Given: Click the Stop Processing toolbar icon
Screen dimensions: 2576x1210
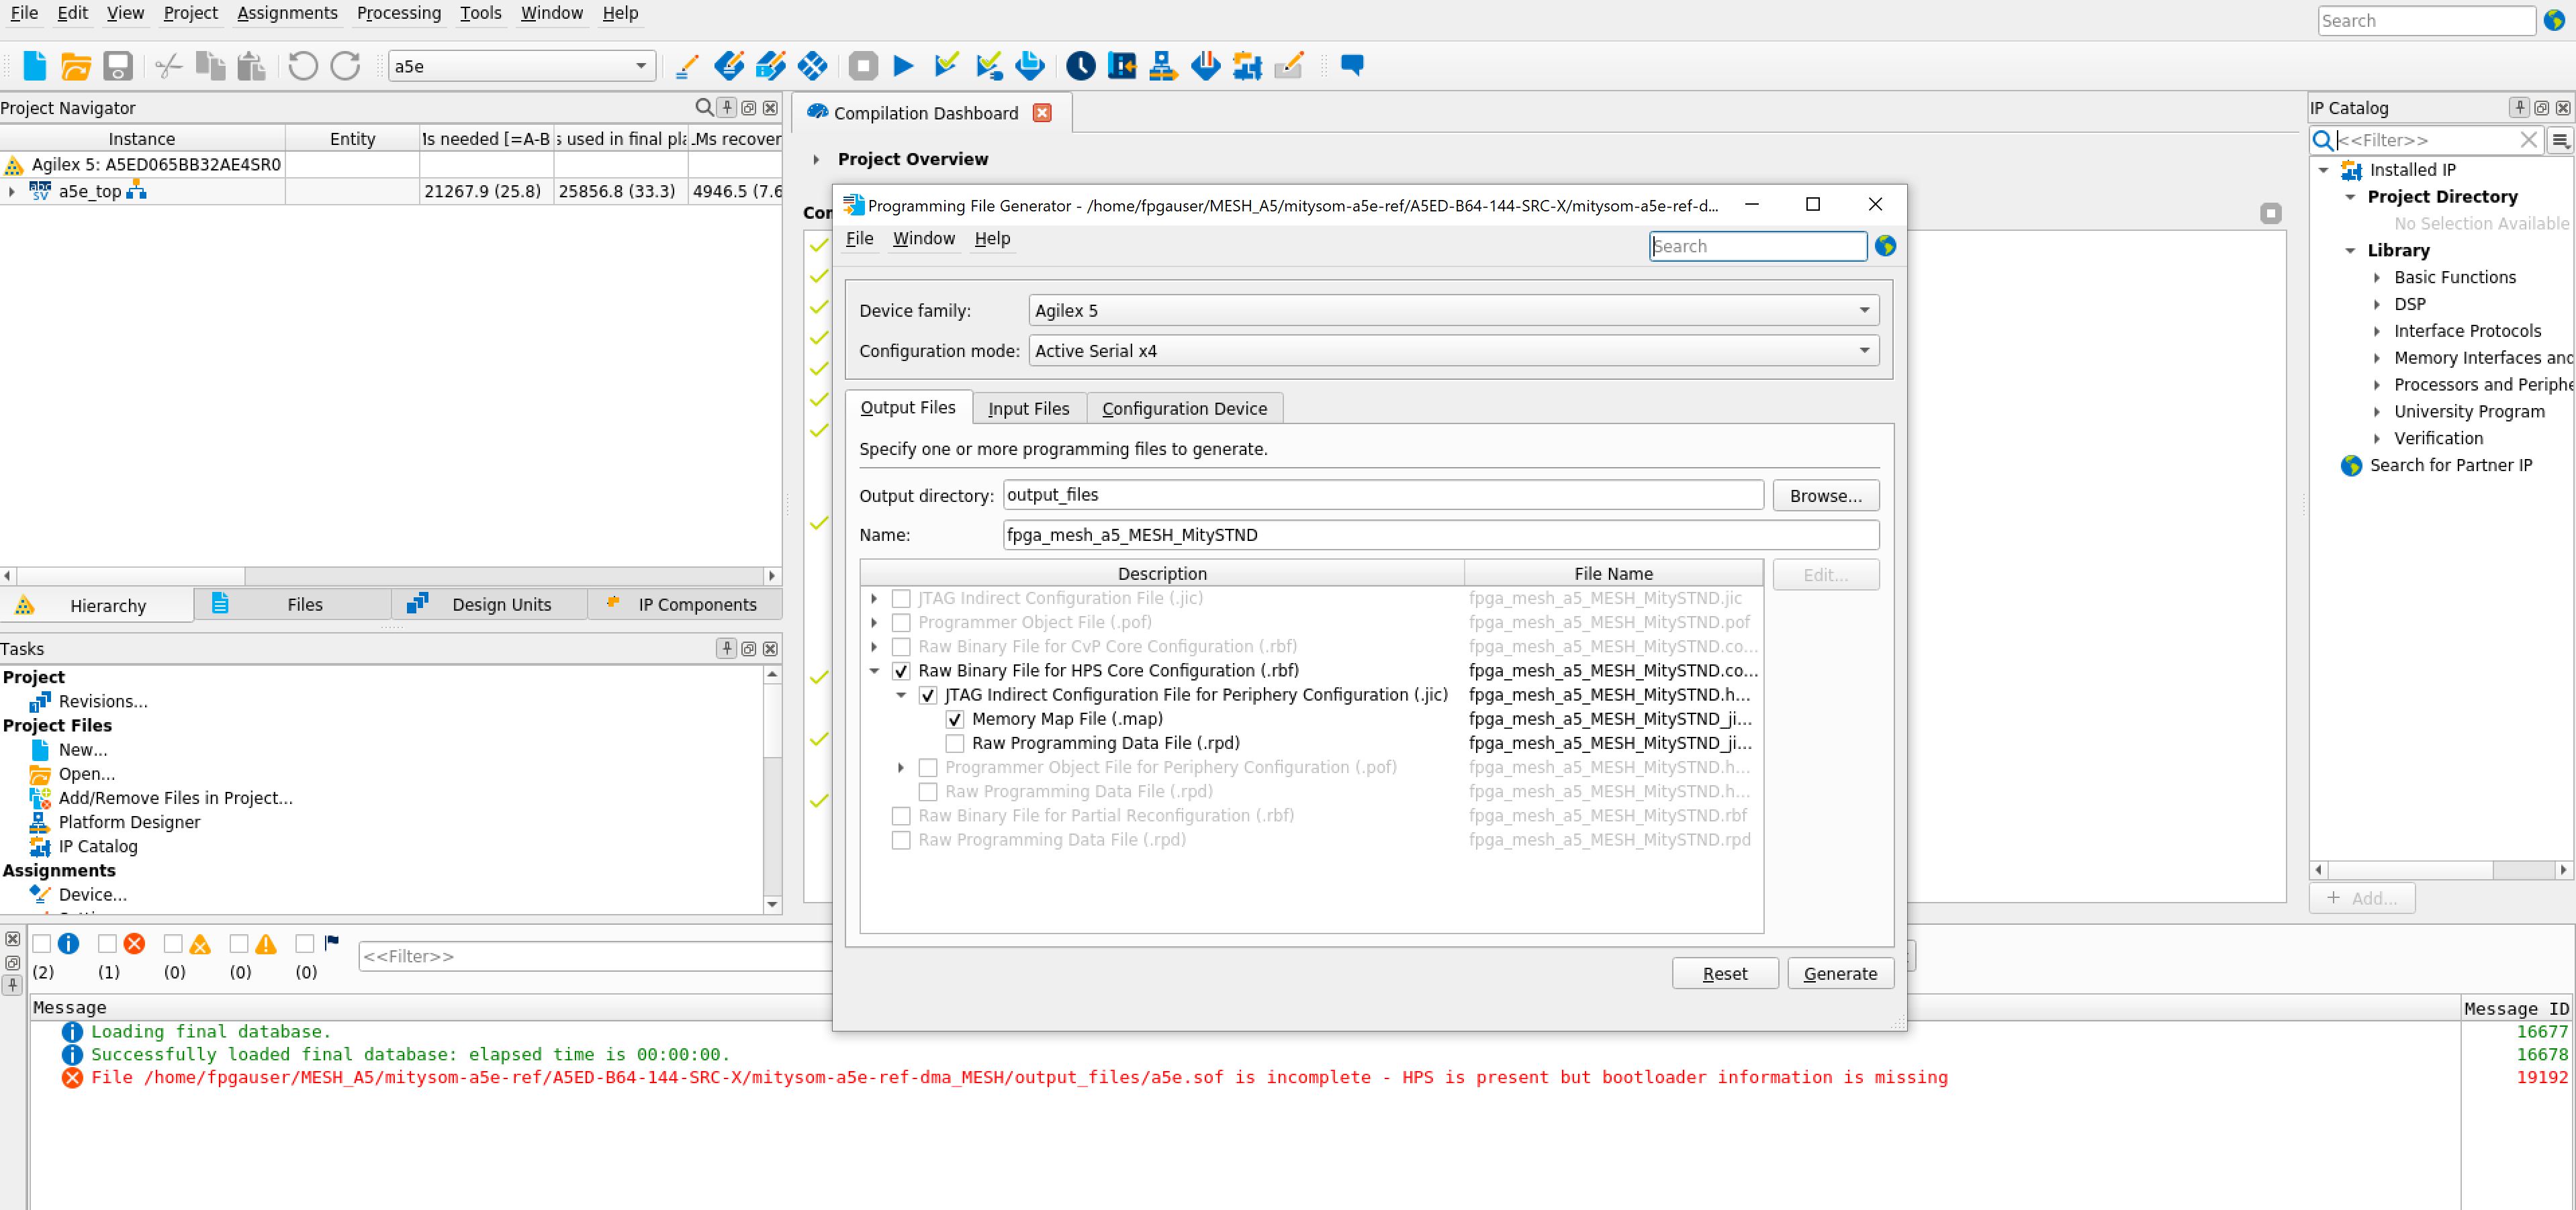Looking at the screenshot, I should point(863,66).
